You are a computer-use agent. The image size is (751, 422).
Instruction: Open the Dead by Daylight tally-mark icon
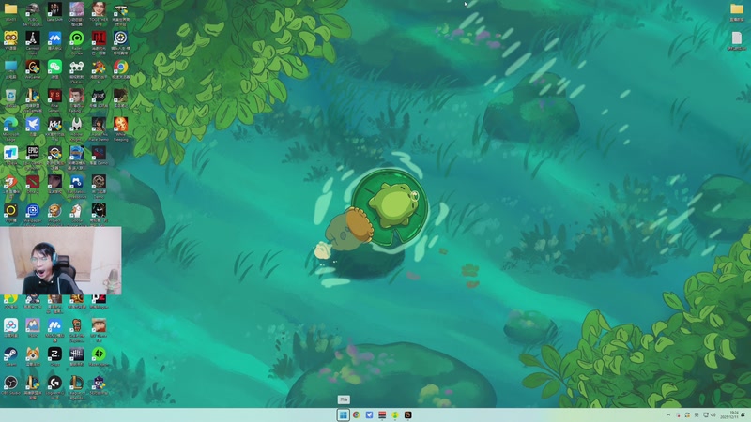[x=77, y=354]
